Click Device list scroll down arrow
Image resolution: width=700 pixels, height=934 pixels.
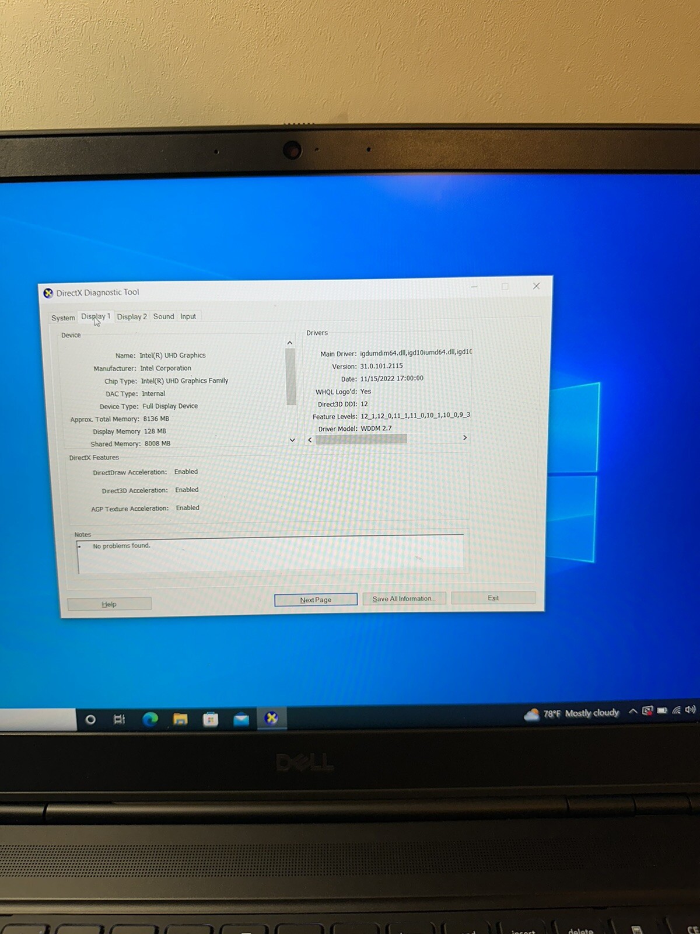pyautogui.click(x=292, y=440)
